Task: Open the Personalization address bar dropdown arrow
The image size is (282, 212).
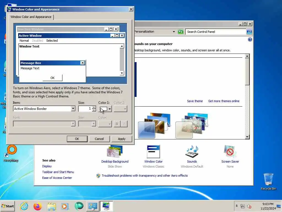Action: [174, 32]
